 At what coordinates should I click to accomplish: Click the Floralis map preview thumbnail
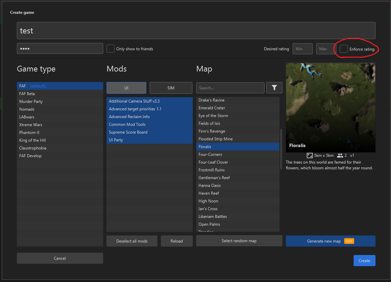point(330,108)
